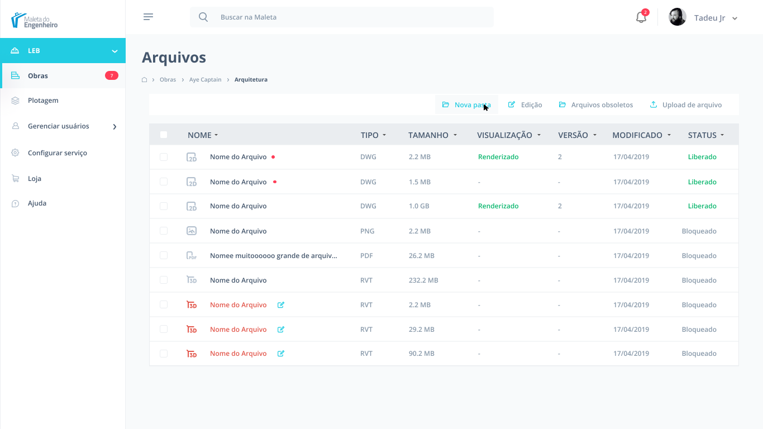Click the red 3D icon of 90.2 MB file
Image resolution: width=763 pixels, height=429 pixels.
(x=192, y=354)
